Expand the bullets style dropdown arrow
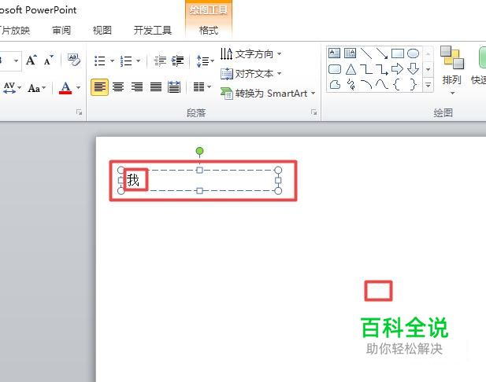The image size is (486, 382). pos(112,61)
